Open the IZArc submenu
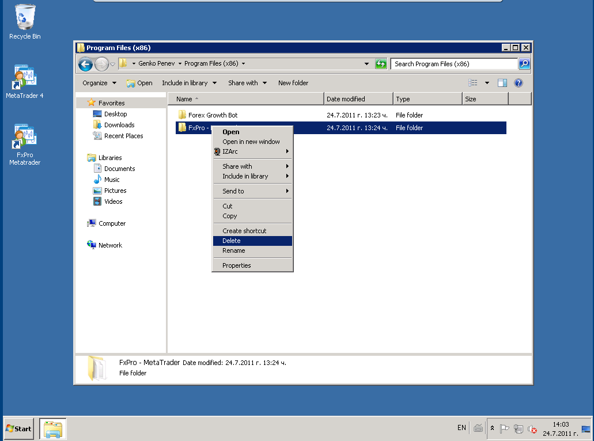Image resolution: width=594 pixels, height=441 pixels. click(252, 151)
